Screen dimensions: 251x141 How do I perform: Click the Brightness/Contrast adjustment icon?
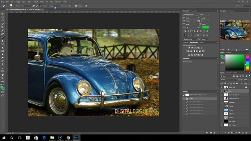coord(189,48)
